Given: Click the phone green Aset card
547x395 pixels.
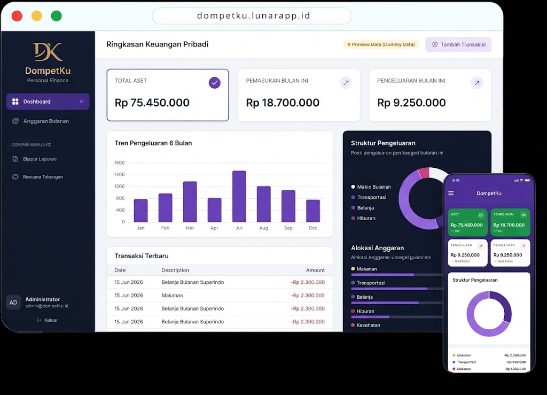Looking at the screenshot, I should pos(467,223).
